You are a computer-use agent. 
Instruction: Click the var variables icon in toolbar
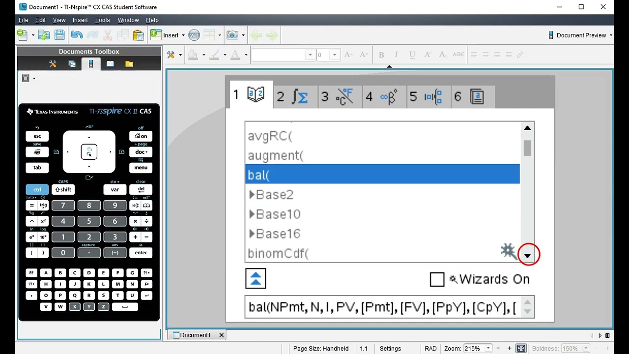[194, 35]
